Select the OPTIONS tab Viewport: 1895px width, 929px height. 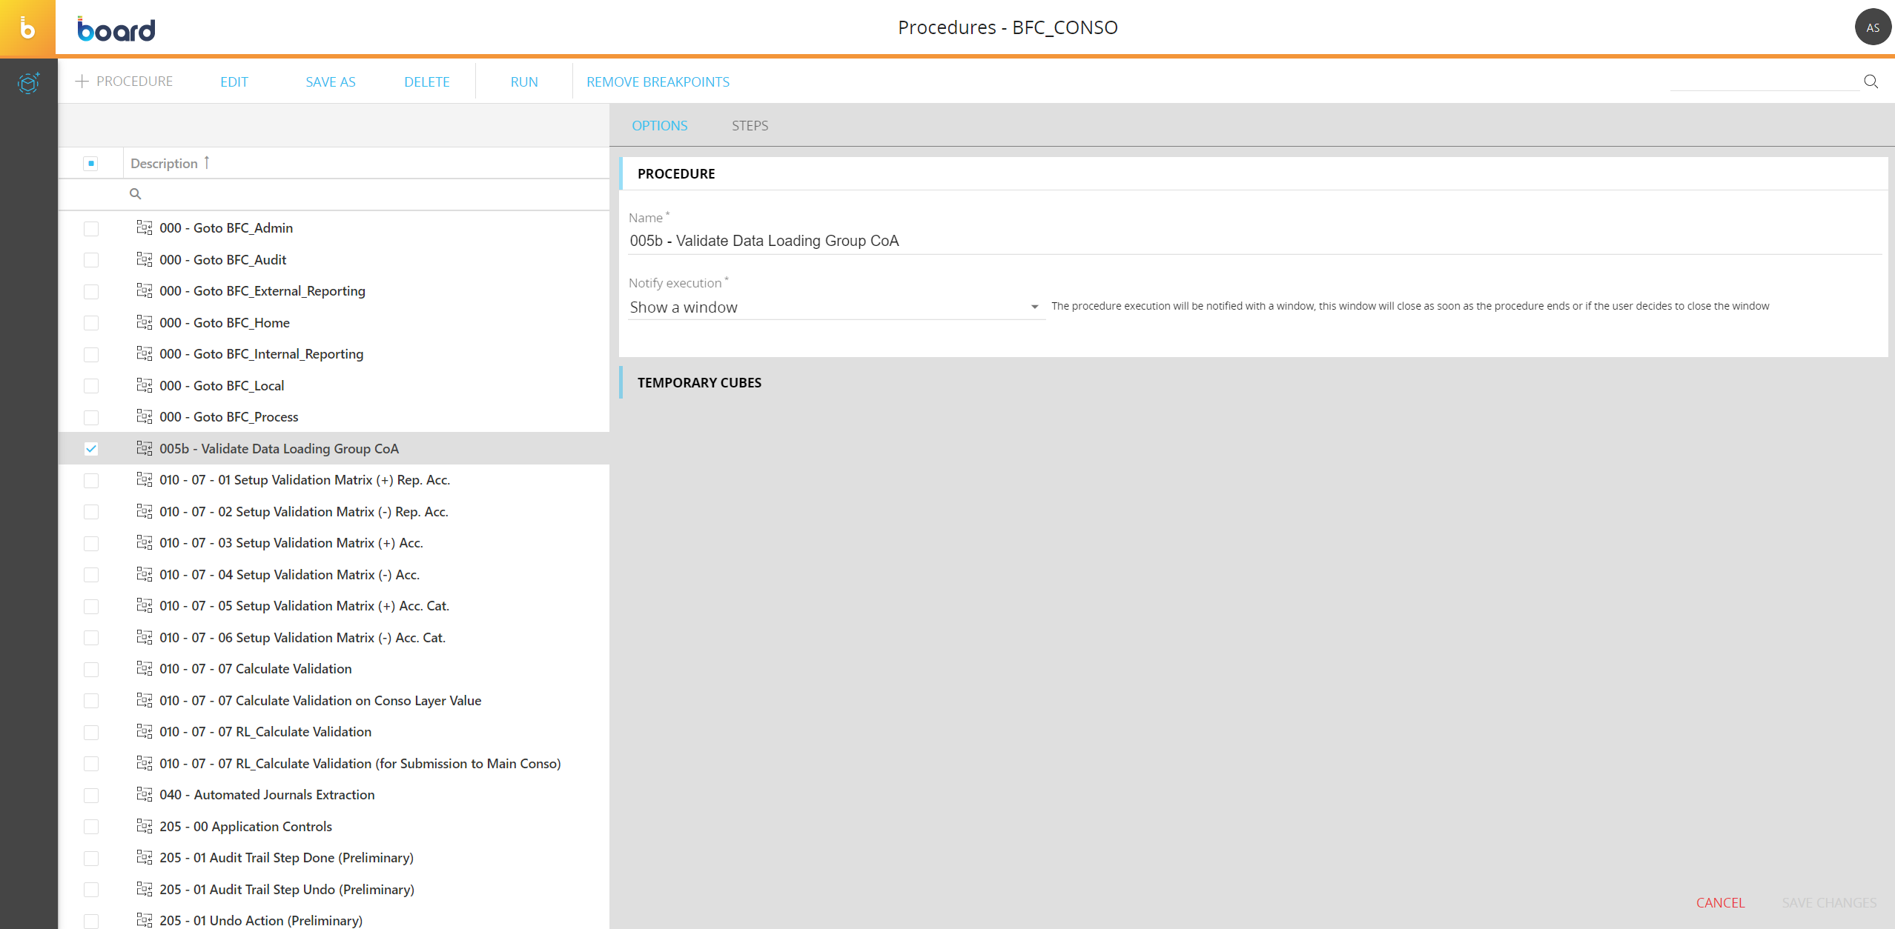pyautogui.click(x=659, y=126)
